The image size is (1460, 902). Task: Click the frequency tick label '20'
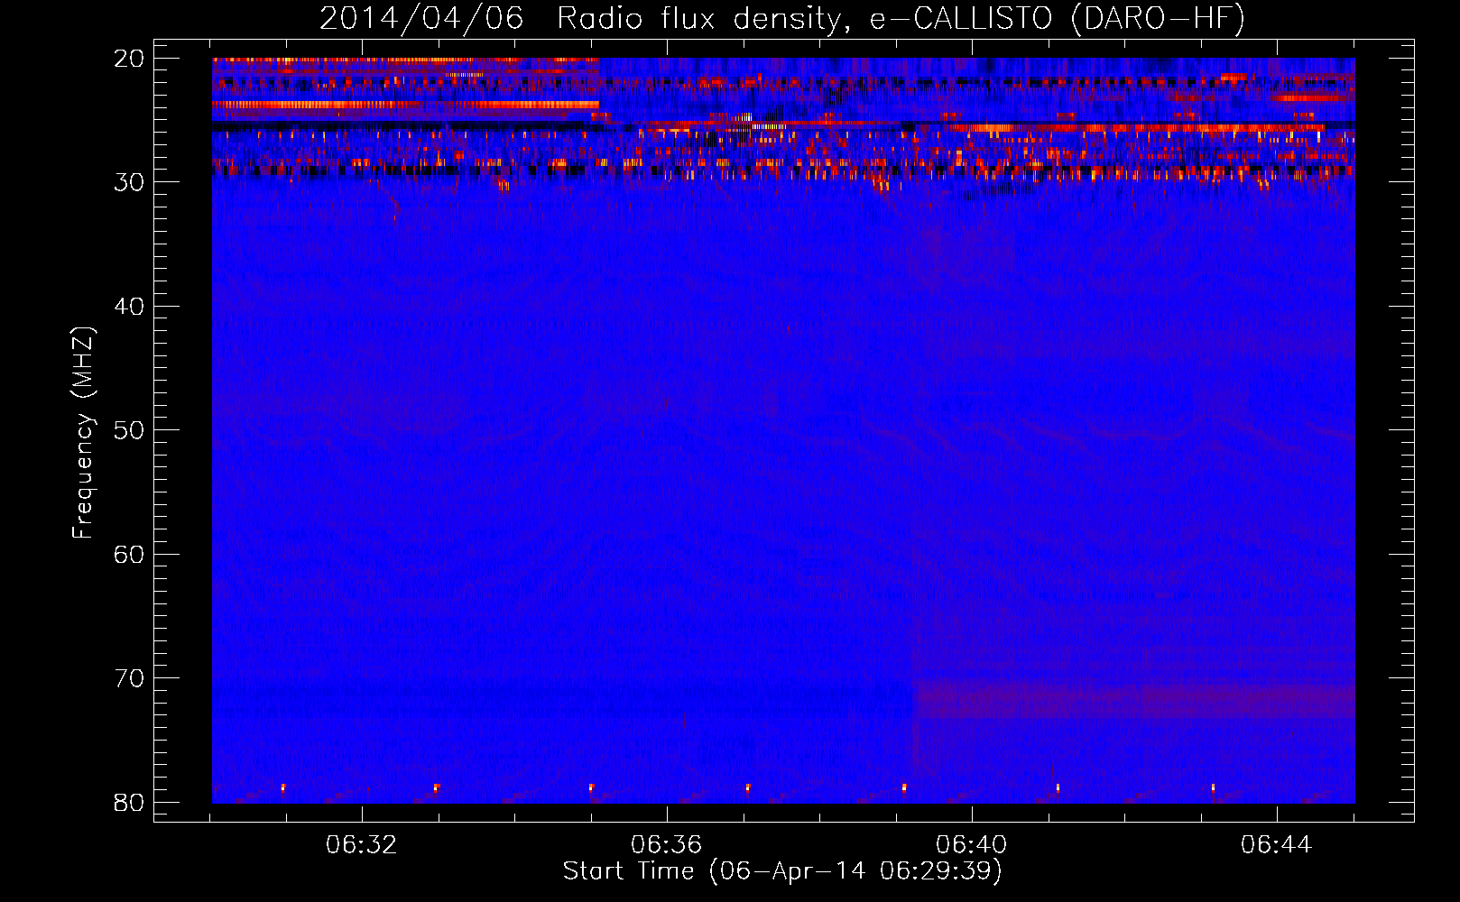(129, 59)
